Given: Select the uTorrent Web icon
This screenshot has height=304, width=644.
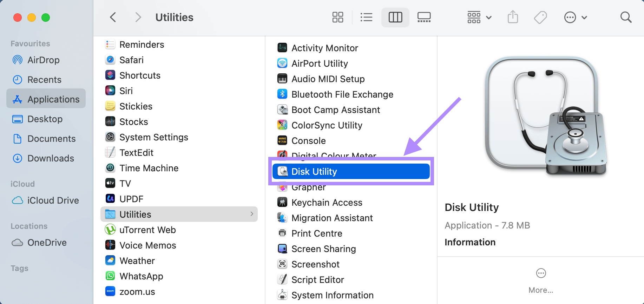Looking at the screenshot, I should click(110, 230).
